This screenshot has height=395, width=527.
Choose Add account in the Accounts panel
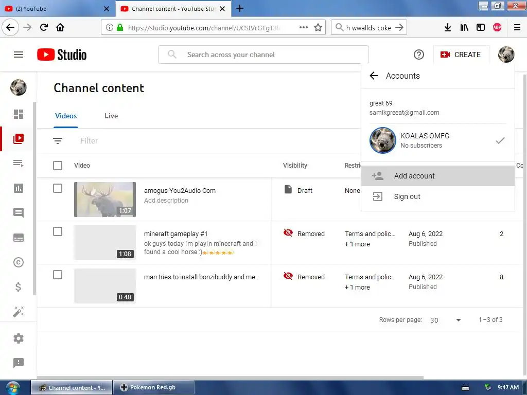[438, 176]
